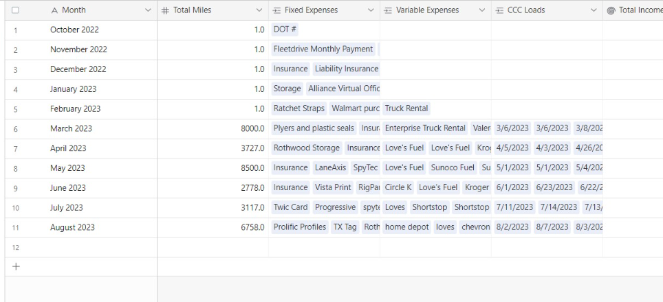Open the 4/5/2023 load tag
Viewport: 663px width, 302px height.
coord(512,148)
